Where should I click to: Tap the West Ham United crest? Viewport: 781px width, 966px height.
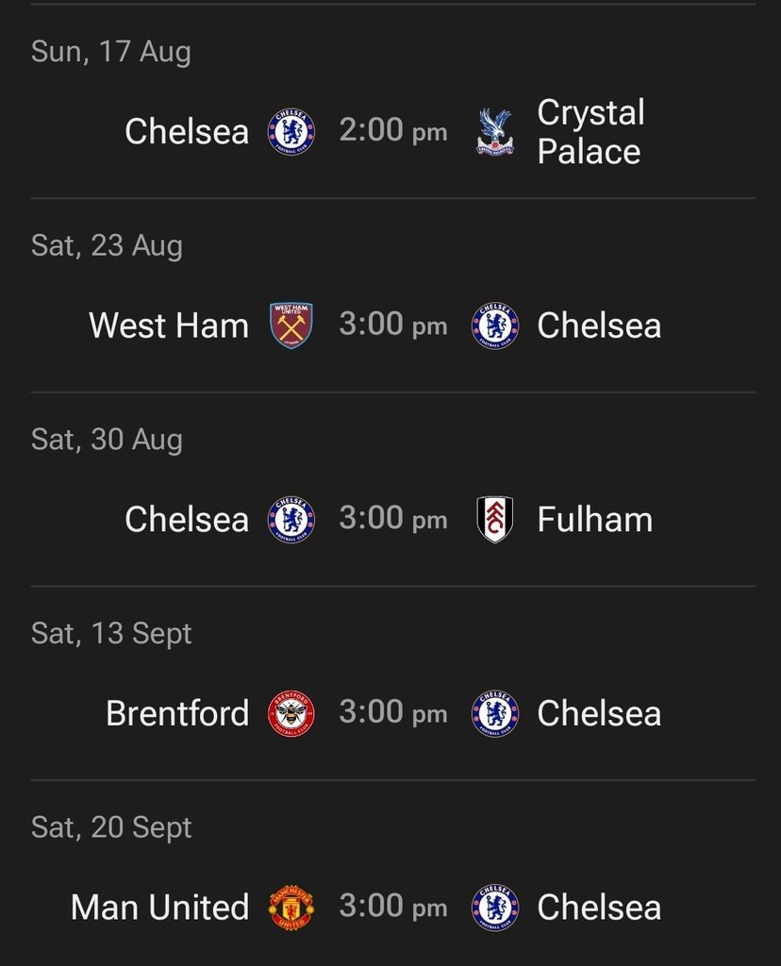click(x=291, y=325)
